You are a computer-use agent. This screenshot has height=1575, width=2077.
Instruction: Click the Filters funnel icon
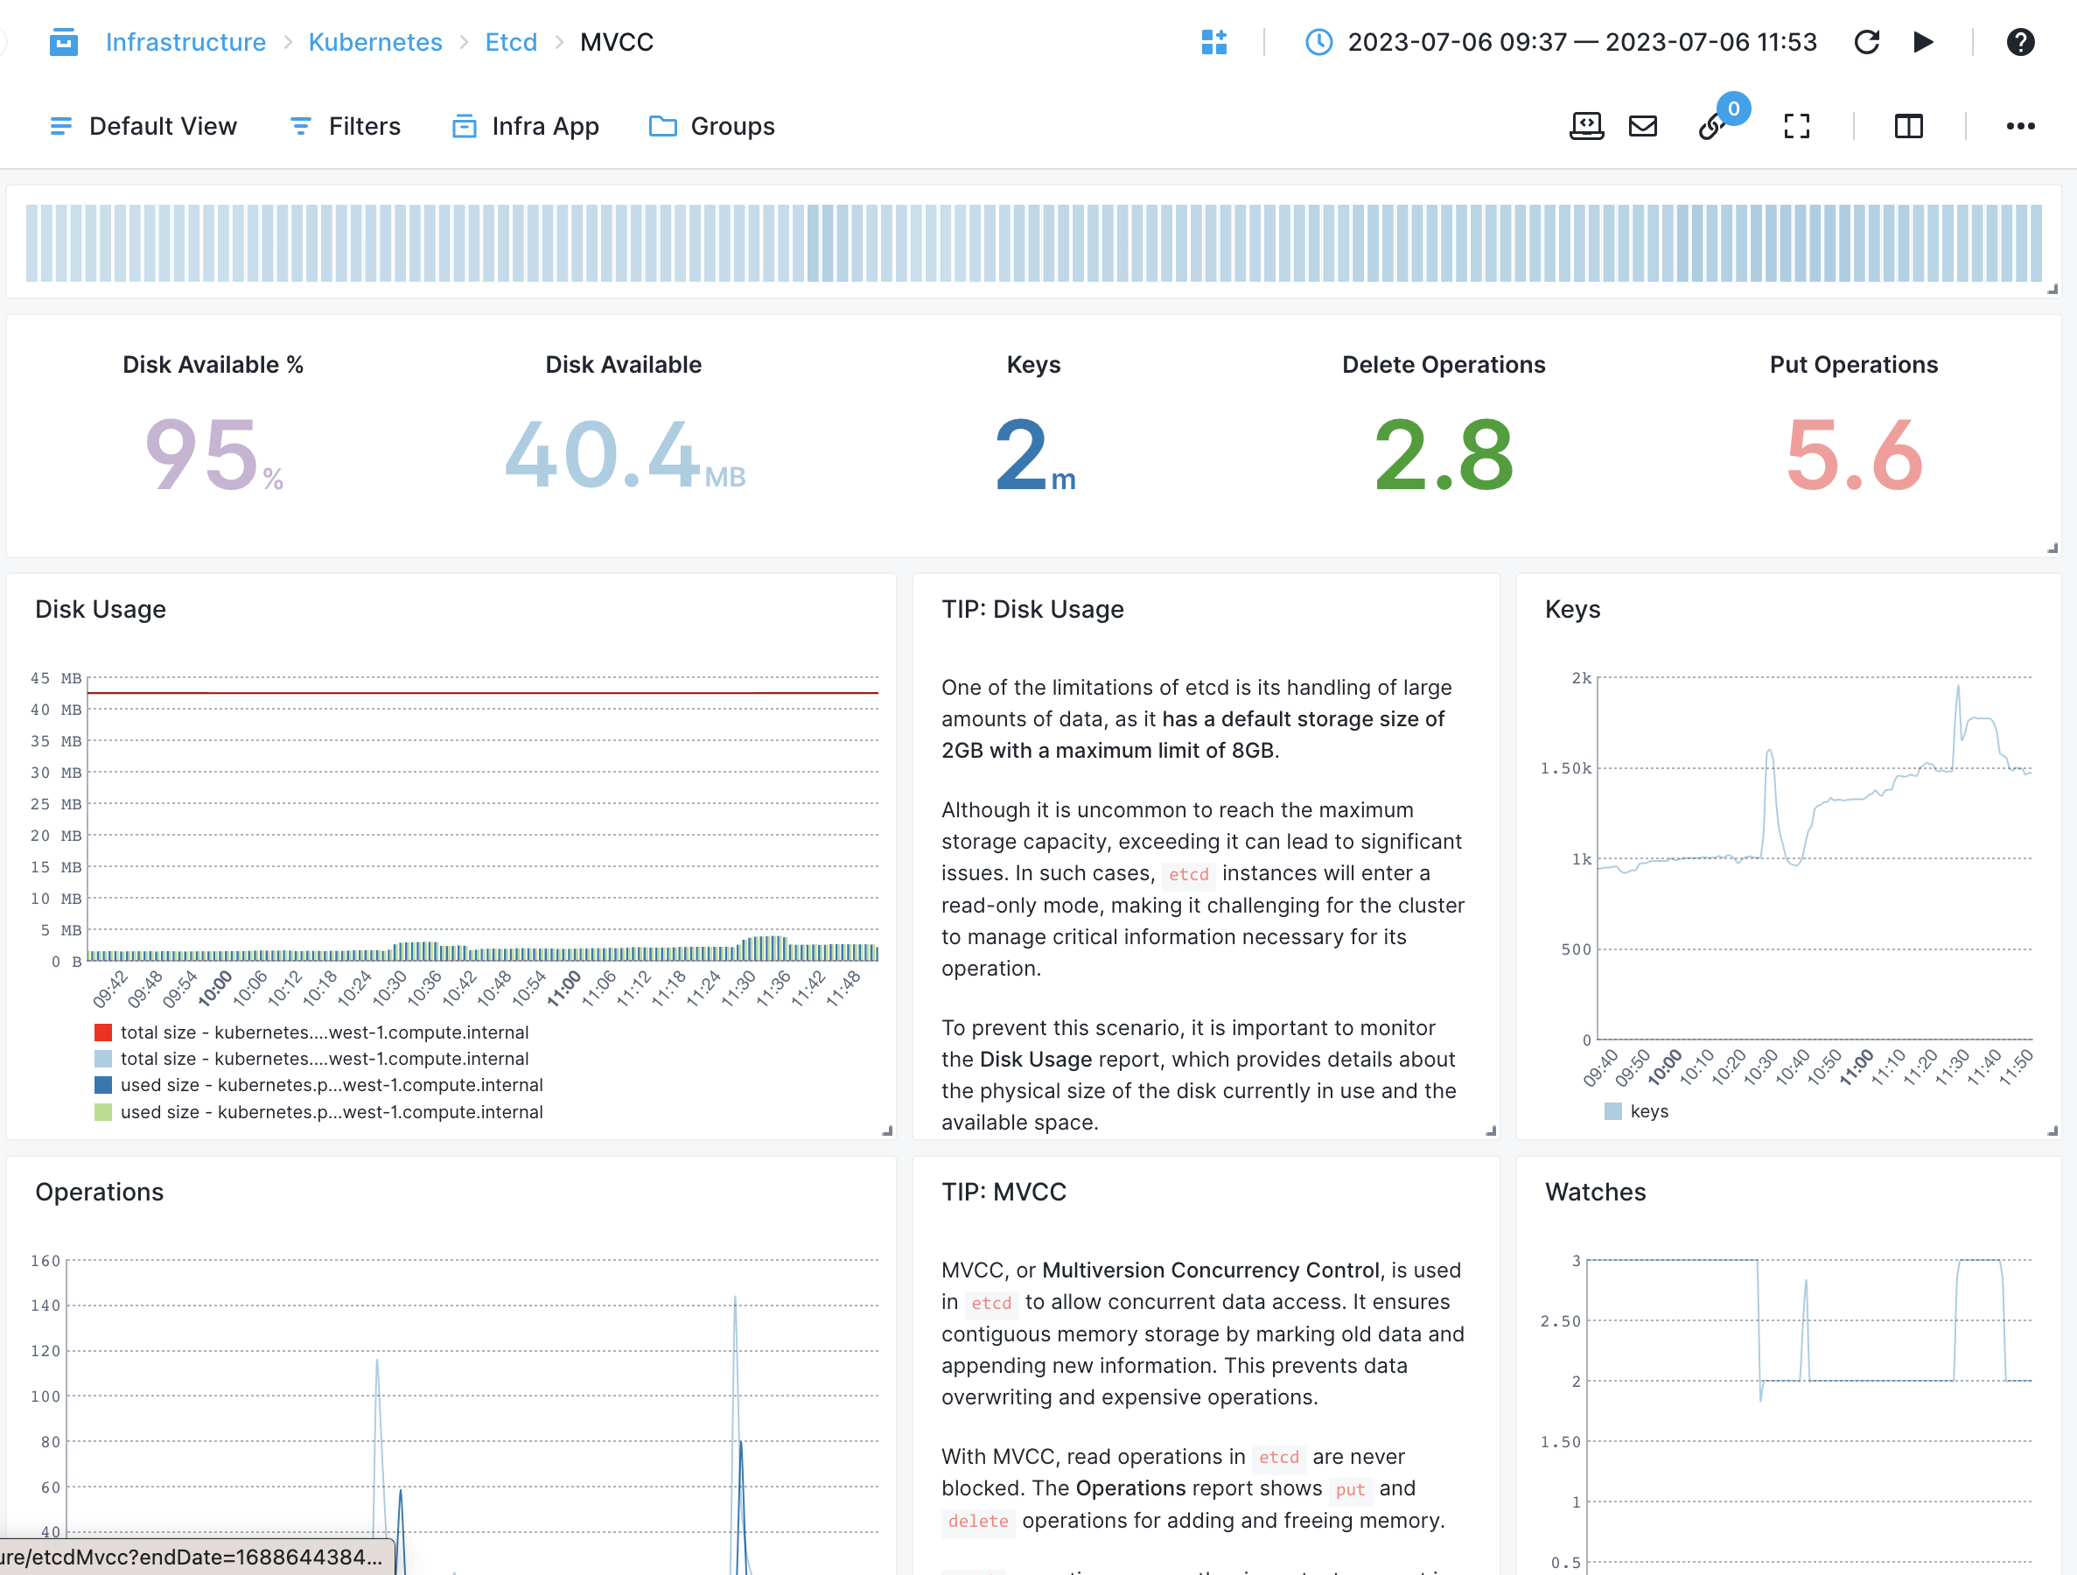point(300,126)
